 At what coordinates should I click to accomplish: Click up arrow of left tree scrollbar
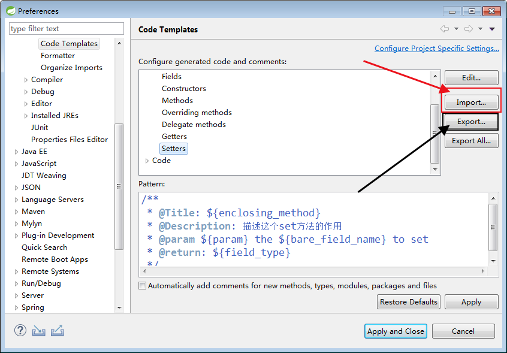119,43
